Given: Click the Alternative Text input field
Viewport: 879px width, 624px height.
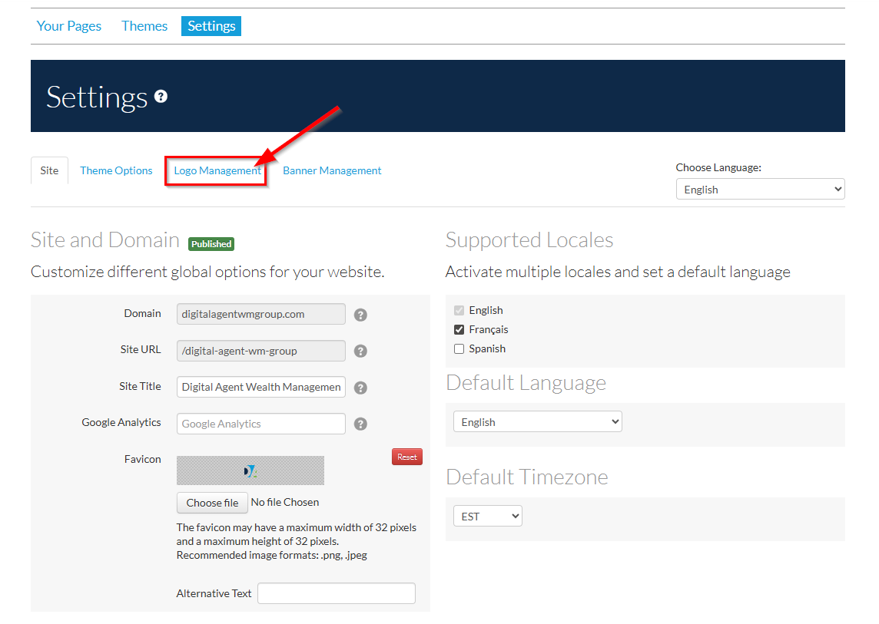Looking at the screenshot, I should click(x=337, y=593).
